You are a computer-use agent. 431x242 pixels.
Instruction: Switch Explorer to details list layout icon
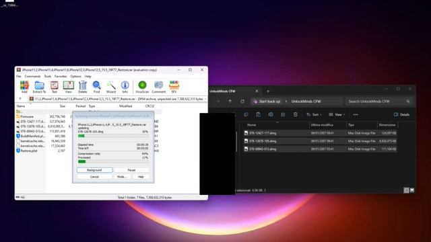(406, 190)
